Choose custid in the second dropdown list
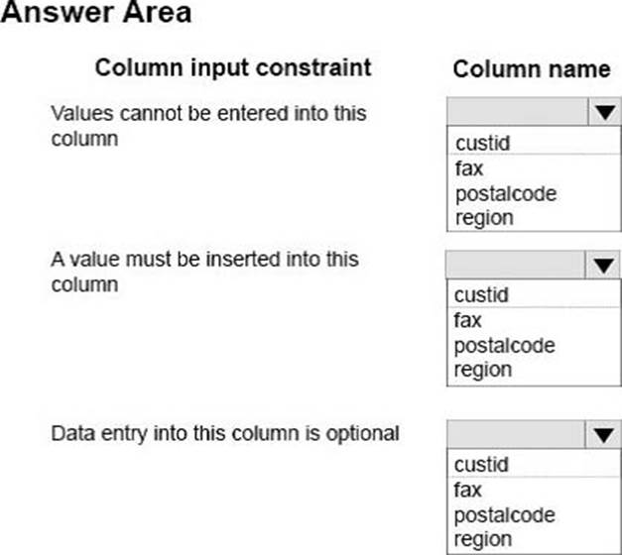The height and width of the screenshot is (555, 622). tap(481, 294)
